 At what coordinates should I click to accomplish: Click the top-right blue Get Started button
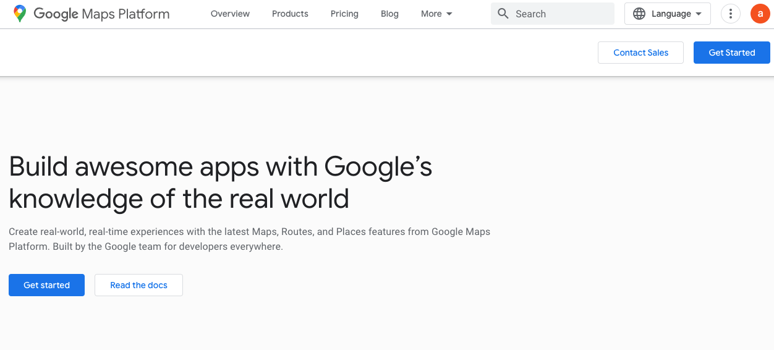[731, 53]
